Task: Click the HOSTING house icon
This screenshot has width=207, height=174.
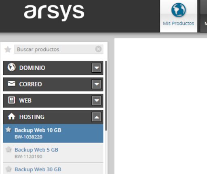Action: tap(11, 116)
